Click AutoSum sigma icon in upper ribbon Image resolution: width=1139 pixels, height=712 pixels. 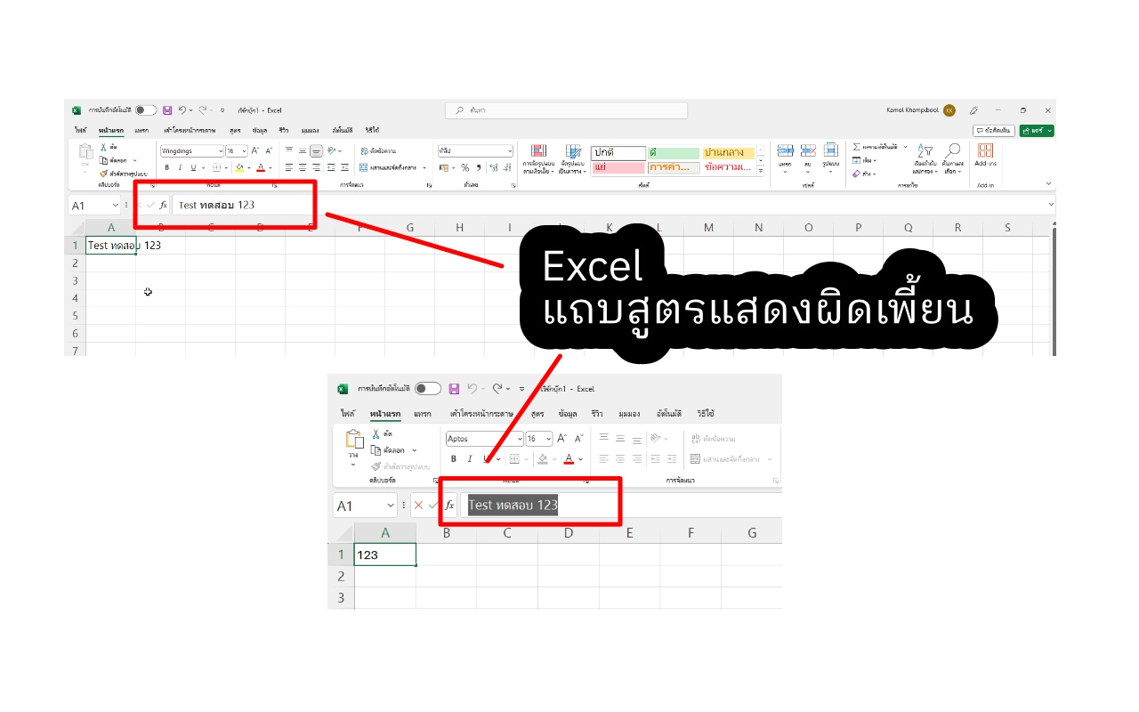(x=856, y=147)
